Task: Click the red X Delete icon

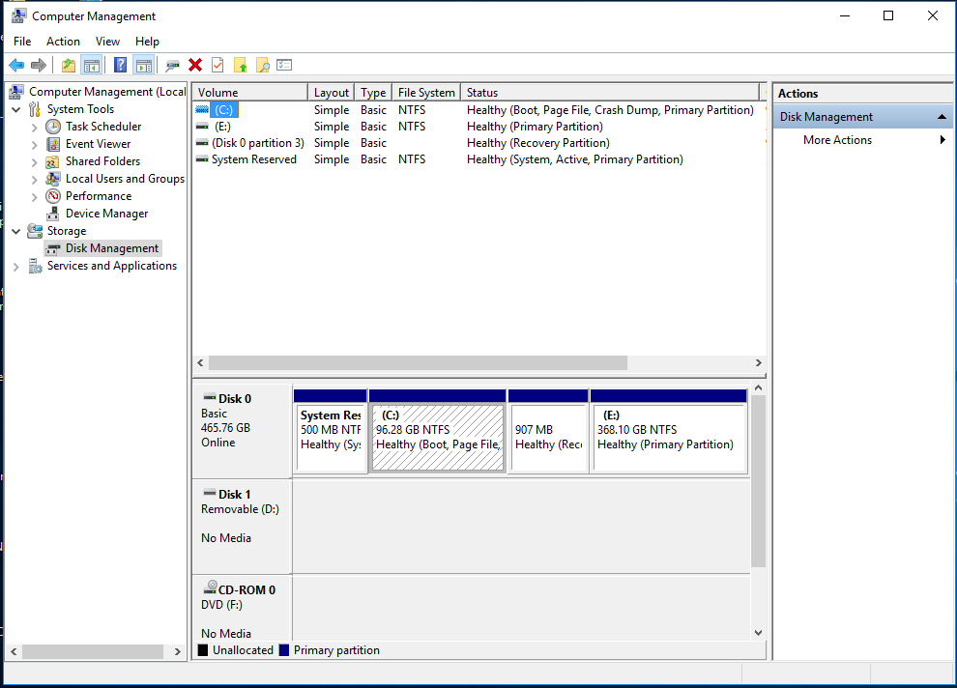Action: (195, 66)
